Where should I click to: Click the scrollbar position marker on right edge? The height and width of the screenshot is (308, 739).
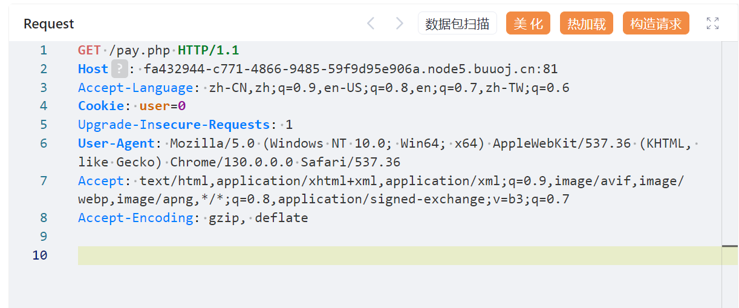click(730, 246)
